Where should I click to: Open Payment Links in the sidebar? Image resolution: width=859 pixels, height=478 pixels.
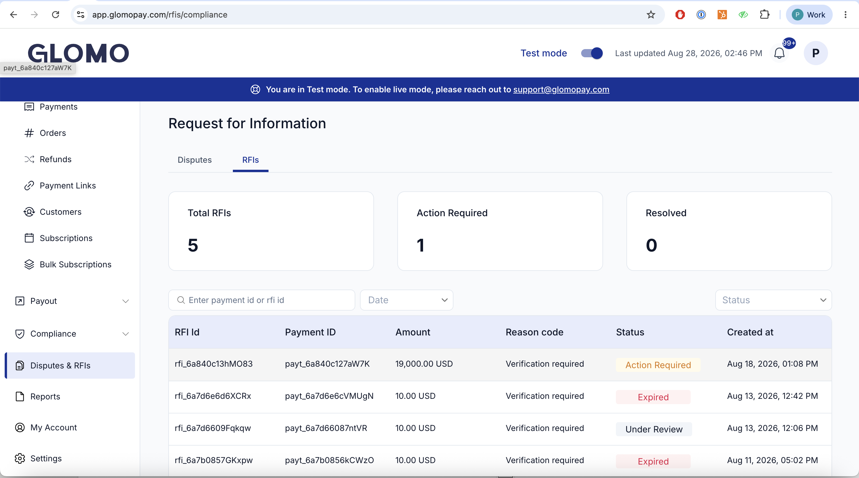click(x=68, y=186)
